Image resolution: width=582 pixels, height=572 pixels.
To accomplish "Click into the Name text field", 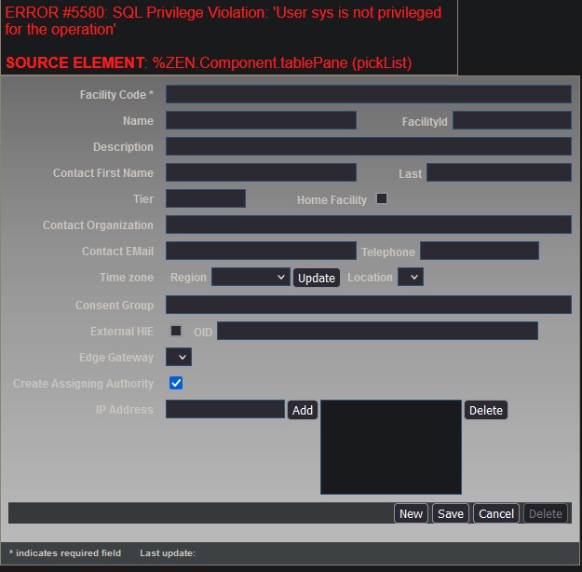I will (261, 120).
